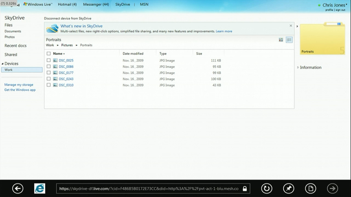This screenshot has height=197, width=351.
Task: Click the green online status indicator
Action: tap(319, 5)
